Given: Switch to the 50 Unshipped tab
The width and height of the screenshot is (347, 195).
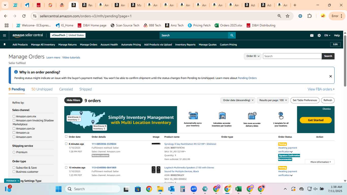Looking at the screenshot, I should [42, 89].
